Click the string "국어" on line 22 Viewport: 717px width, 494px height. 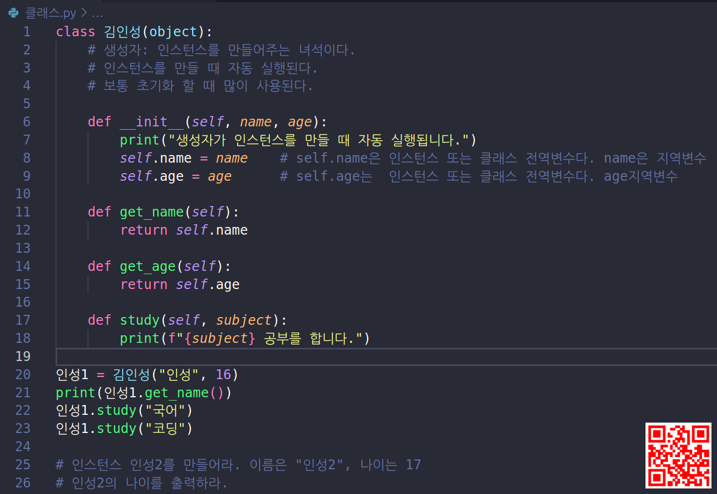pos(165,410)
